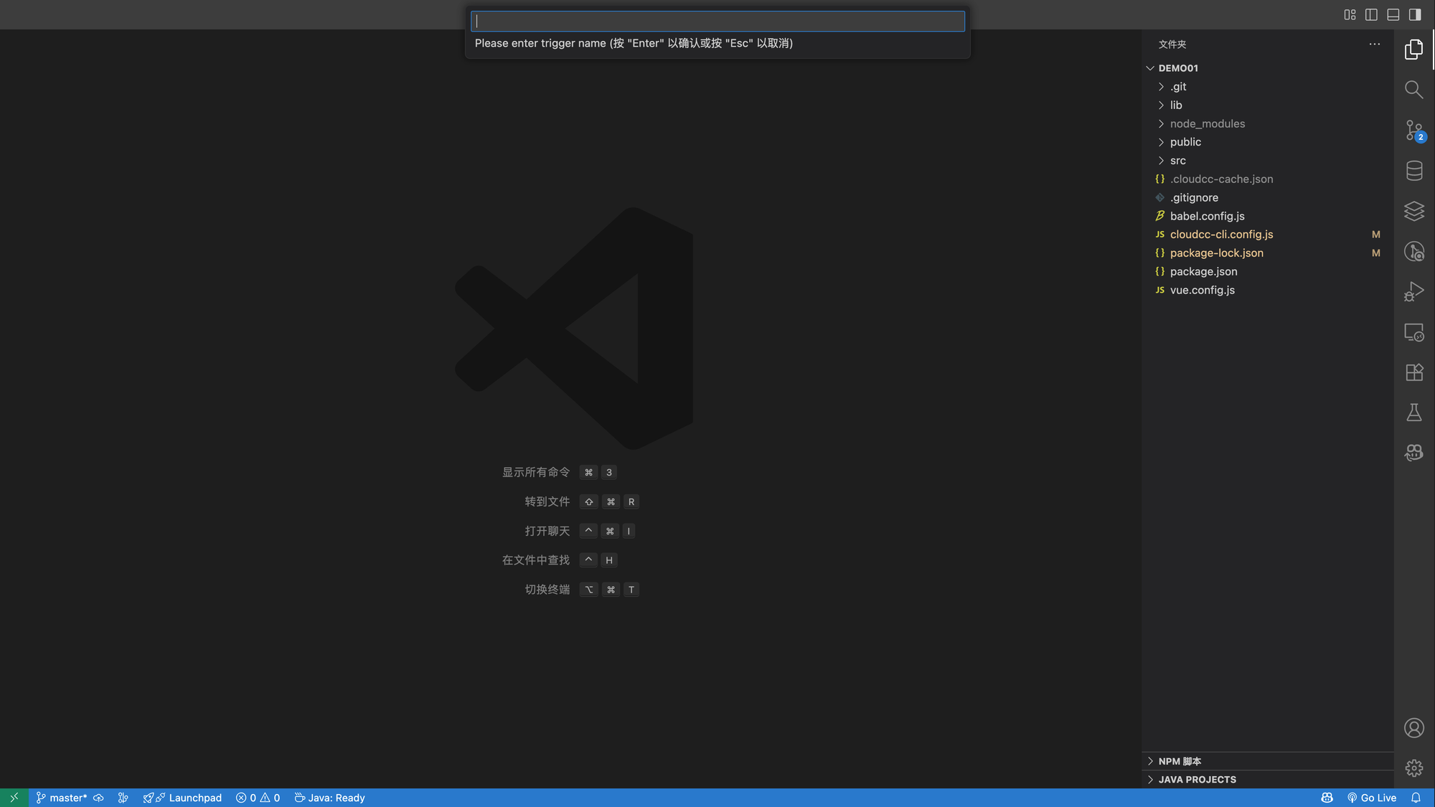Open the Database icon in activity bar
The width and height of the screenshot is (1435, 807).
point(1413,171)
